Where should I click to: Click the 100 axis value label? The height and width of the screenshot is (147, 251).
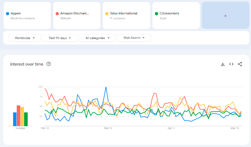click(40, 87)
